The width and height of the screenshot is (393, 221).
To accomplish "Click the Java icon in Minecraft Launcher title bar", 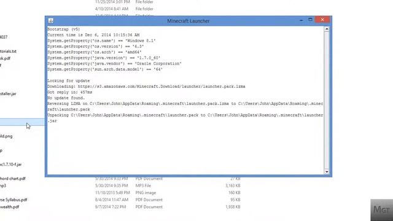I will tap(51, 21).
